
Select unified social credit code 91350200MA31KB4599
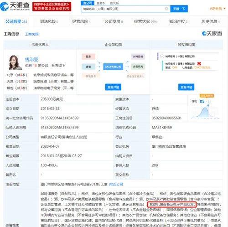pyautogui.click(x=60, y=118)
